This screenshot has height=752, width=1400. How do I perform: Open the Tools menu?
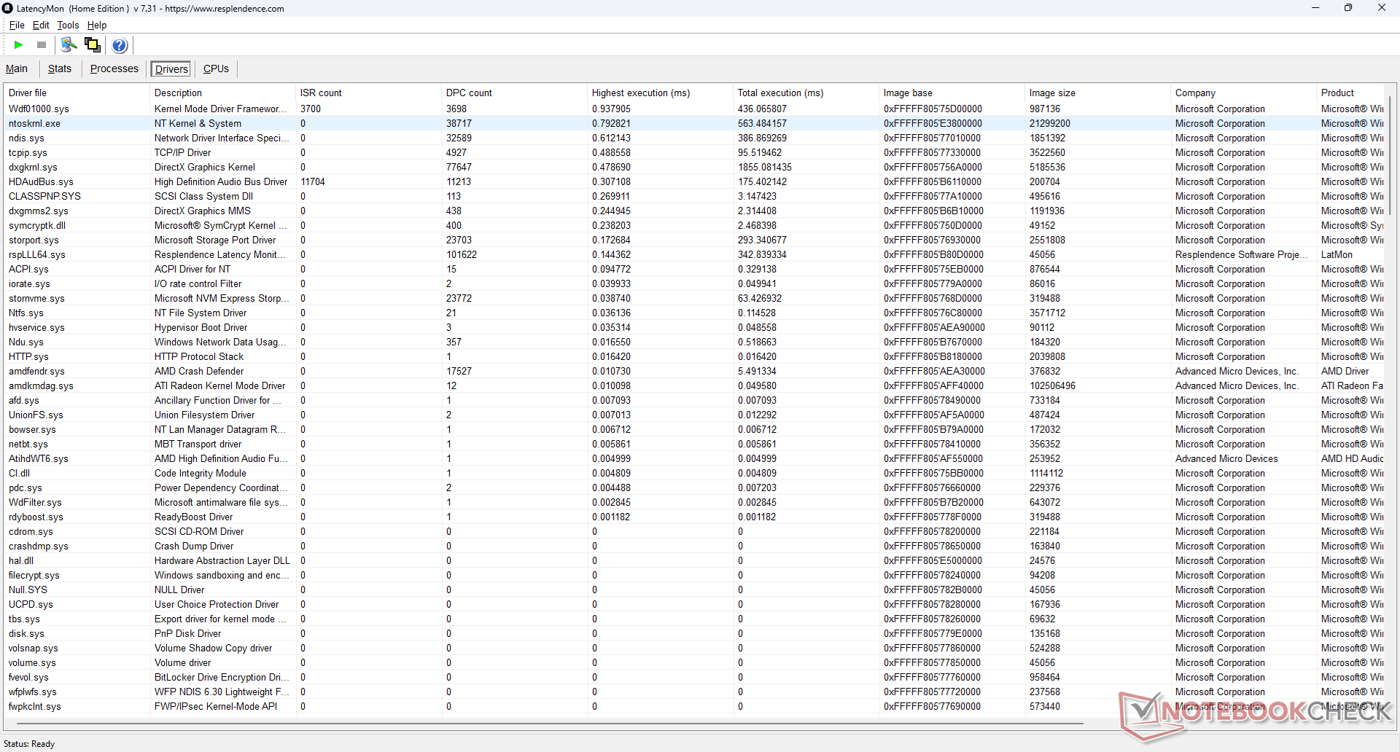[x=68, y=25]
